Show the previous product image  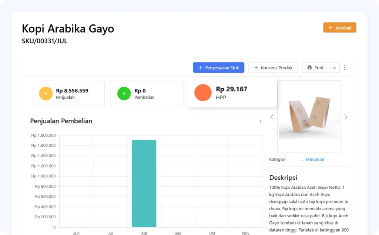point(272,117)
